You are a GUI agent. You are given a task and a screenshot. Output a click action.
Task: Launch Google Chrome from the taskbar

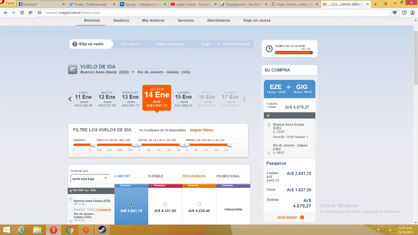[x=70, y=230]
